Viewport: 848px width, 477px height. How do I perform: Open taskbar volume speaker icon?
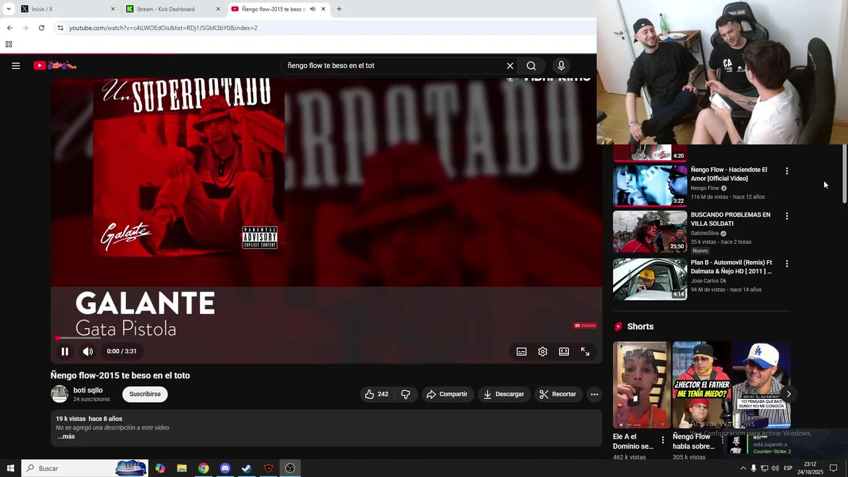point(774,468)
